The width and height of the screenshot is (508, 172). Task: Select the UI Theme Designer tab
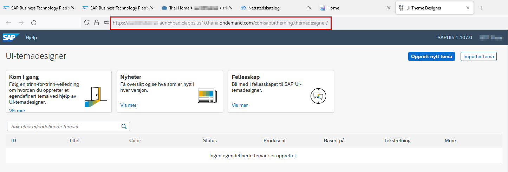(x=434, y=8)
